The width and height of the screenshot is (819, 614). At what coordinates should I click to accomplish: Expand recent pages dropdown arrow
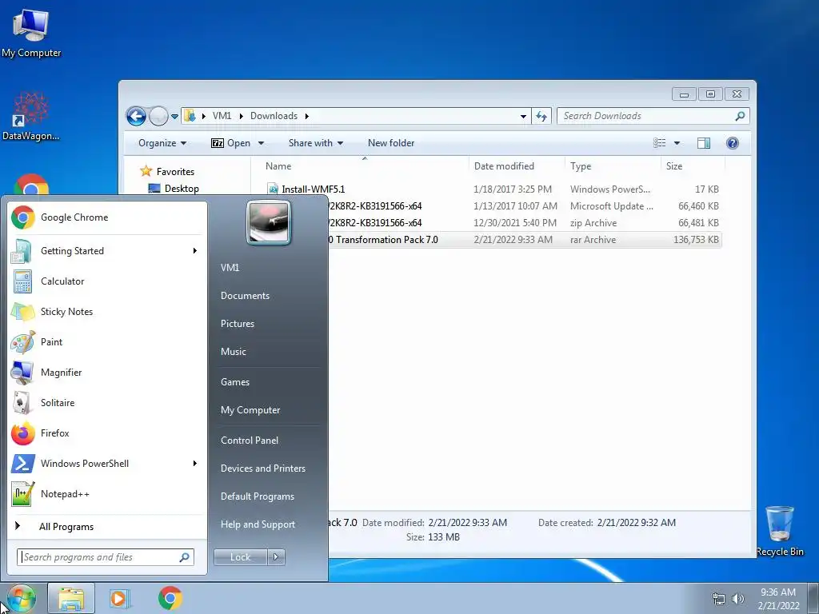pos(174,117)
